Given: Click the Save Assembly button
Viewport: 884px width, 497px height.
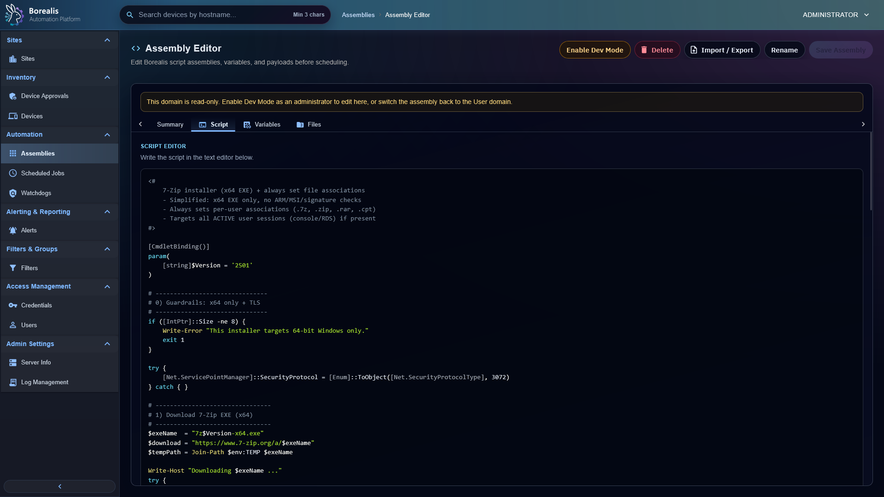Looking at the screenshot, I should [x=841, y=50].
